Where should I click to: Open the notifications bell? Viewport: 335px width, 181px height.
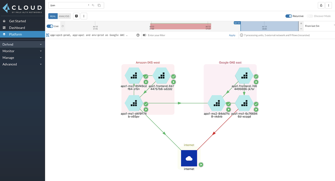pos(321,5)
